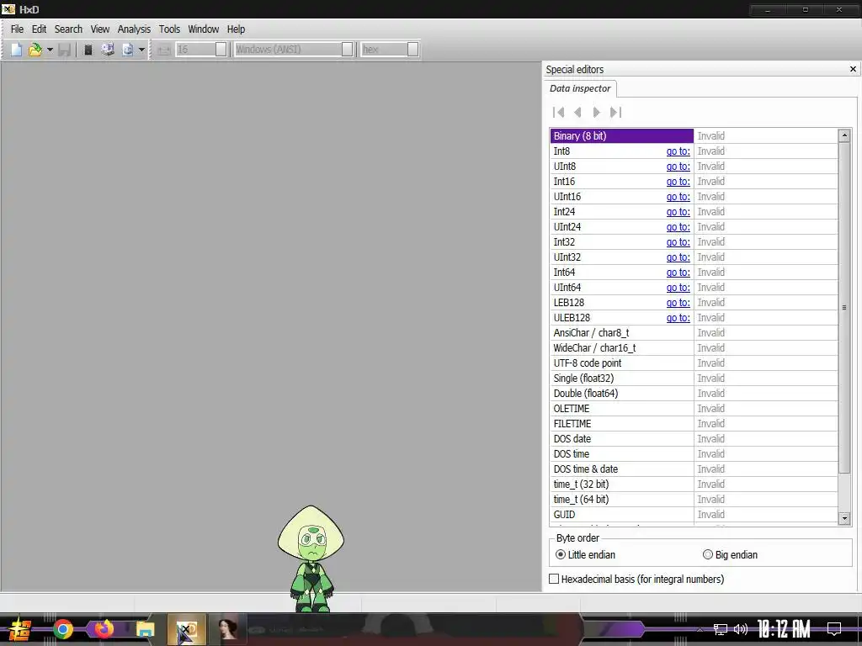Select the Little endian radio button
This screenshot has height=646, width=862.
point(560,555)
